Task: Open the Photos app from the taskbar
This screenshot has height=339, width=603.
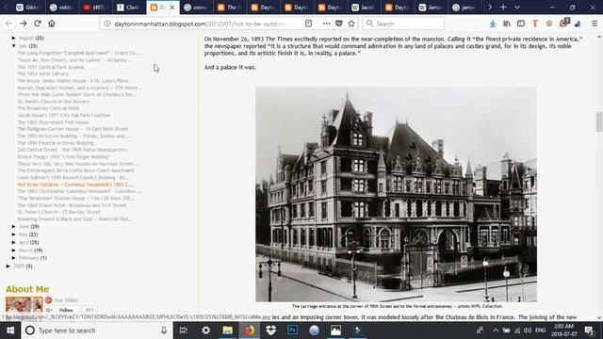Action: tap(335, 331)
